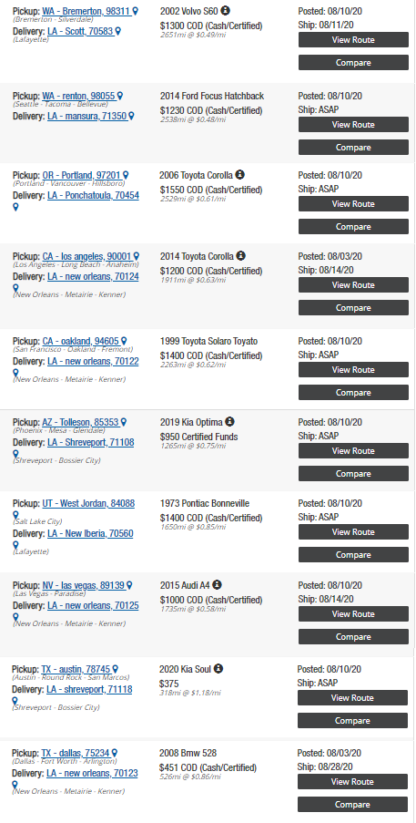Click map pin beside WA - renton, 98055
Viewport: 416px width, 823px height.
click(x=120, y=96)
